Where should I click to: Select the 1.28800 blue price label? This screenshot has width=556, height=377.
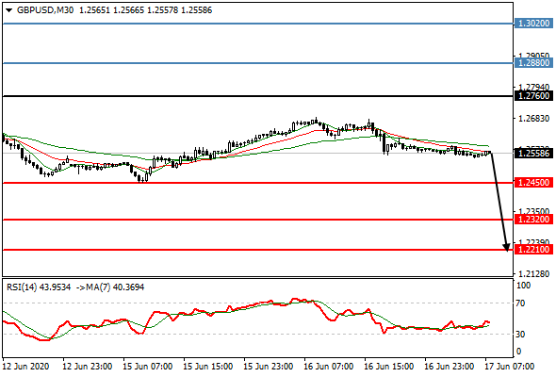point(533,63)
